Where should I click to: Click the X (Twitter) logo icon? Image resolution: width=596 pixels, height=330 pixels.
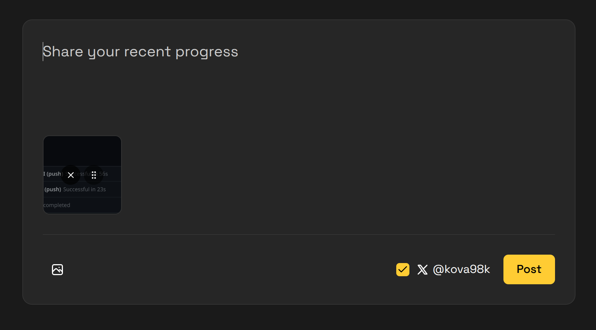click(x=423, y=270)
